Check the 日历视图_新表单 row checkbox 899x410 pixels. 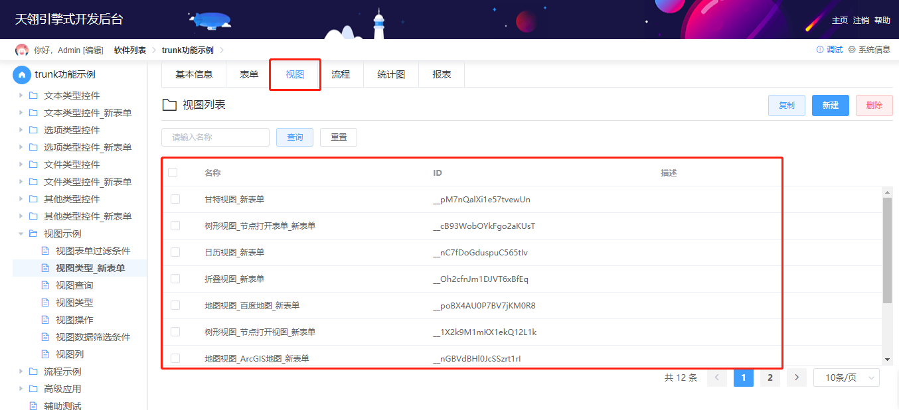[175, 252]
